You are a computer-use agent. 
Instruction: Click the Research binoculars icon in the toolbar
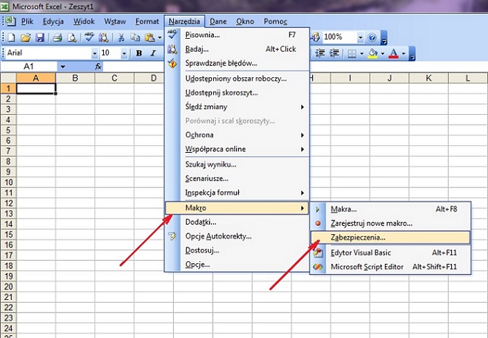104,37
